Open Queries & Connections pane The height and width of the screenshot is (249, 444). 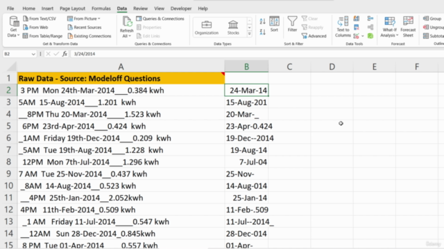[160, 19]
